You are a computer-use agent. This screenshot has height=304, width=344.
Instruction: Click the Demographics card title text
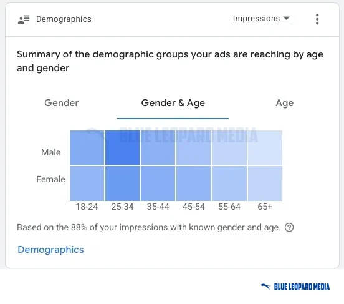64,19
